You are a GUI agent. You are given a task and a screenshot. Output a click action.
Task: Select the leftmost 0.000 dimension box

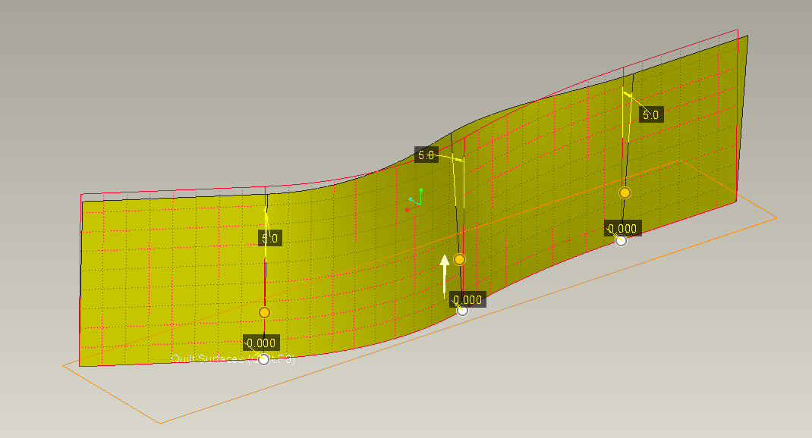260,341
